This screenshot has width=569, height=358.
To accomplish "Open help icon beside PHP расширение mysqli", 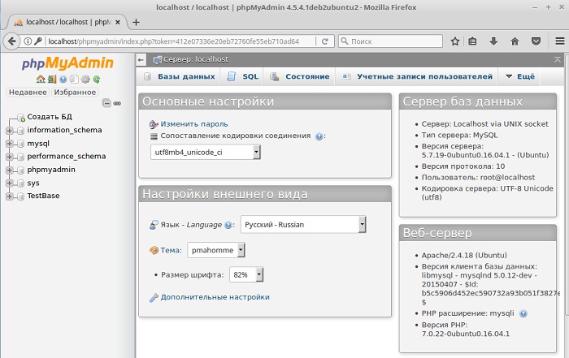I will pos(523,314).
